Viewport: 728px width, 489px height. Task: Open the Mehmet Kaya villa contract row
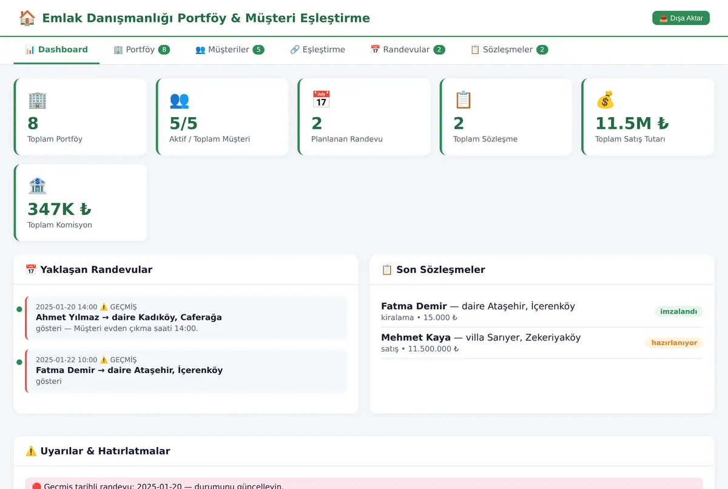542,343
